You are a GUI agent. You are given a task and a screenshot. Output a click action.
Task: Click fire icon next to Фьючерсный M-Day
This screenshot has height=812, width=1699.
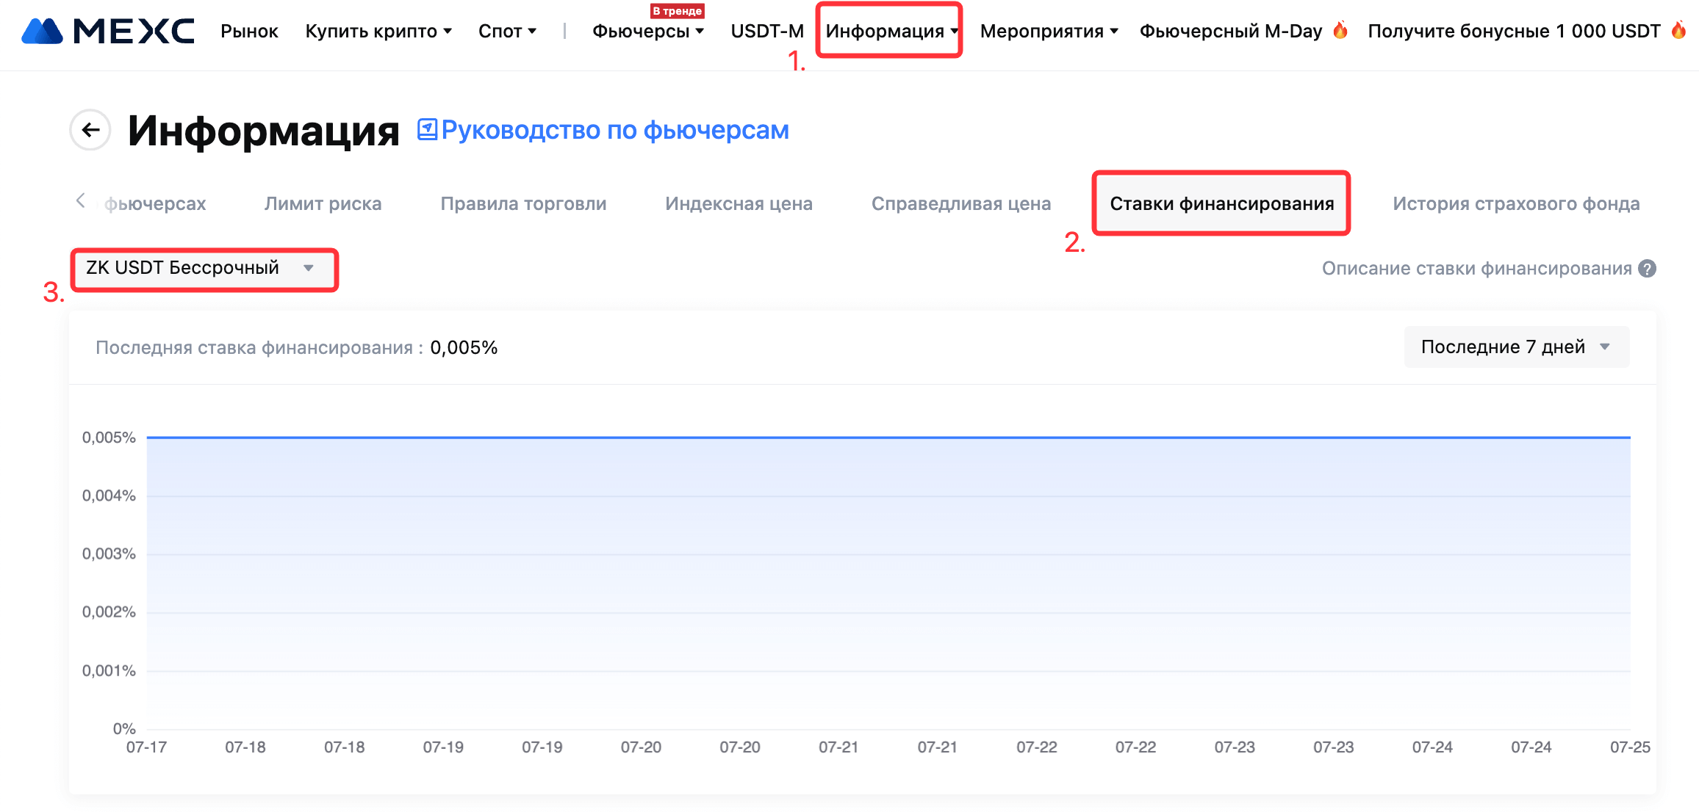point(1340,30)
